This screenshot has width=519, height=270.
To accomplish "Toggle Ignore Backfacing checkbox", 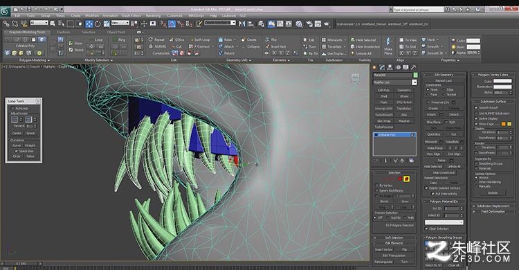I will [x=376, y=190].
